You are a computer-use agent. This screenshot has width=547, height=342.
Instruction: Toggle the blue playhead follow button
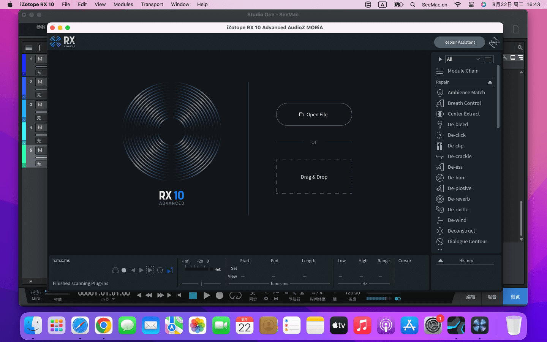(170, 270)
